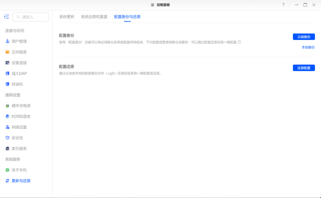Image resolution: width=321 pixels, height=198 pixels.
Task: Close the 控制面板 window
Action: pyautogui.click(x=313, y=4)
